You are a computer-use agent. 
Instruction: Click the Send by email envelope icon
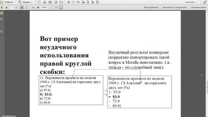click(61, 2)
